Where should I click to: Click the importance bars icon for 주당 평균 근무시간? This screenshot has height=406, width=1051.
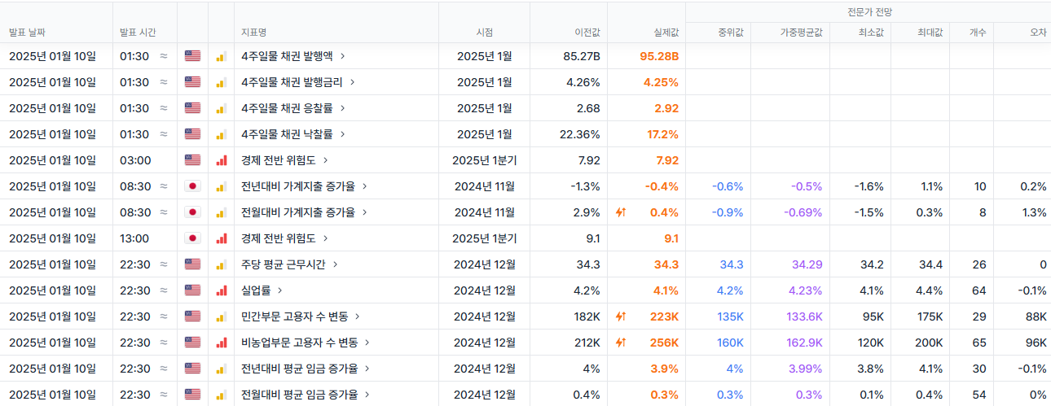click(221, 264)
